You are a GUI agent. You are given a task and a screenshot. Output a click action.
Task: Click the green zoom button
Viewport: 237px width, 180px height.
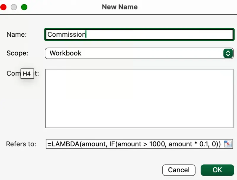pyautogui.click(x=24, y=7)
